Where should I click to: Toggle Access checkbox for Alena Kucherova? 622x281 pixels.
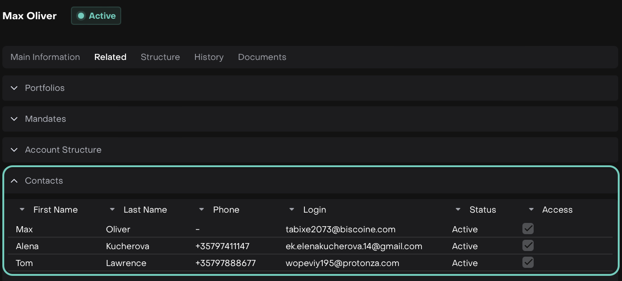[x=528, y=245]
